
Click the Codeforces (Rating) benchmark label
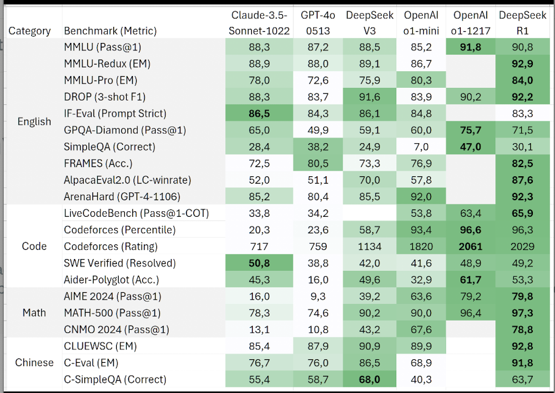coord(111,246)
